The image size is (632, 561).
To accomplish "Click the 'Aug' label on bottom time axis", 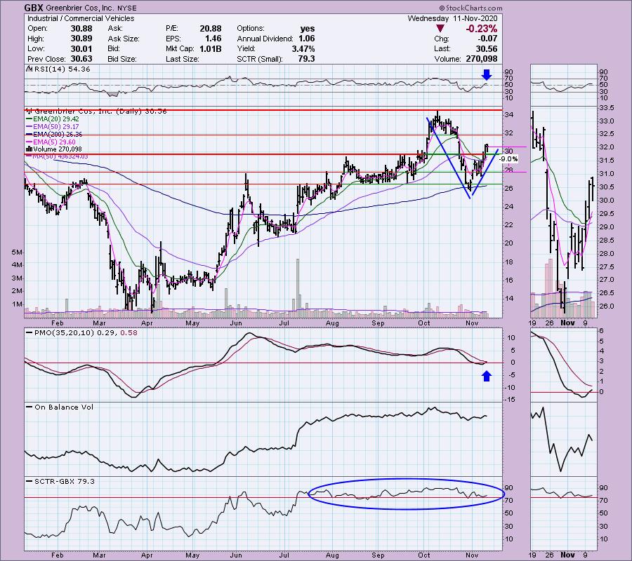I will coord(332,555).
